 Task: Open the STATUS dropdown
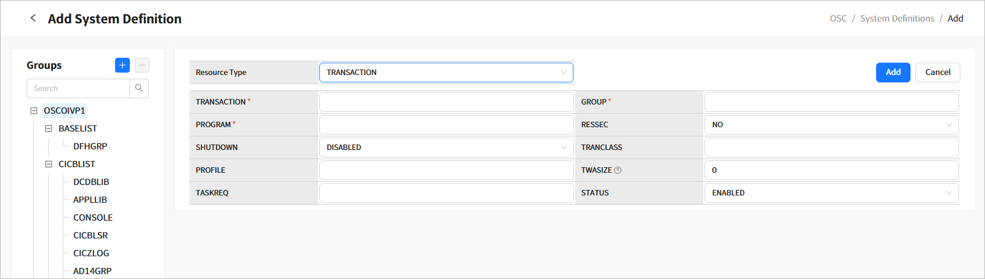831,193
